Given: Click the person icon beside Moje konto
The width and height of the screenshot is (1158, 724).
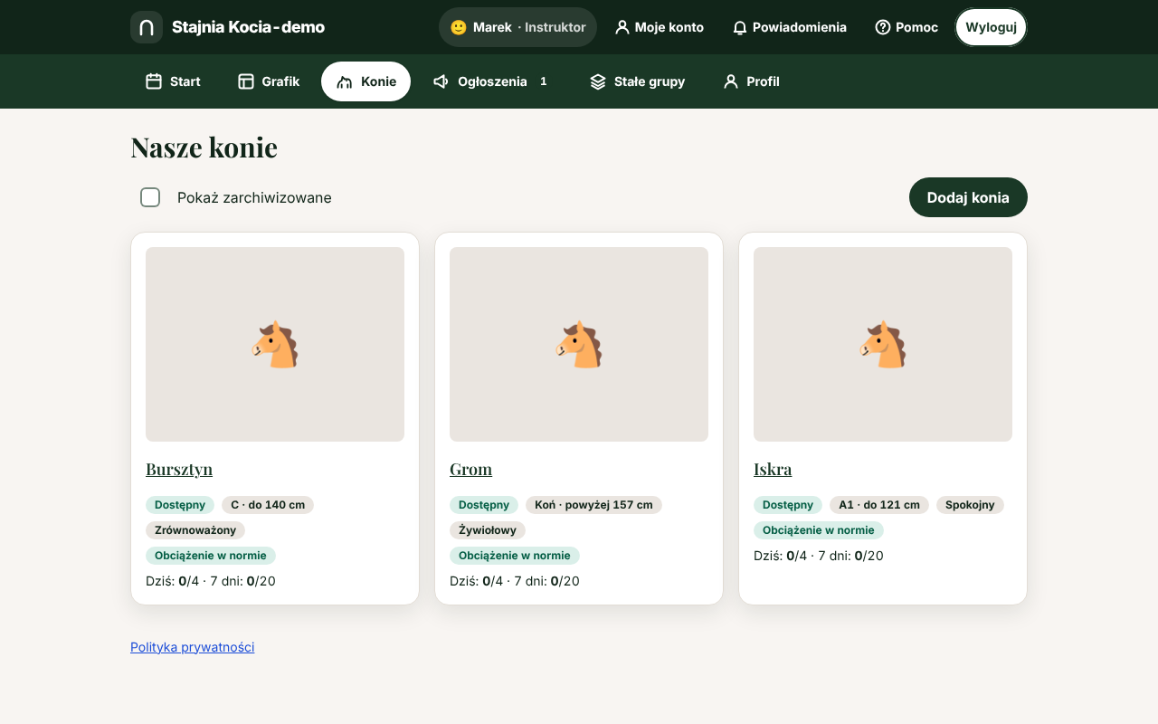Looking at the screenshot, I should click(x=622, y=27).
